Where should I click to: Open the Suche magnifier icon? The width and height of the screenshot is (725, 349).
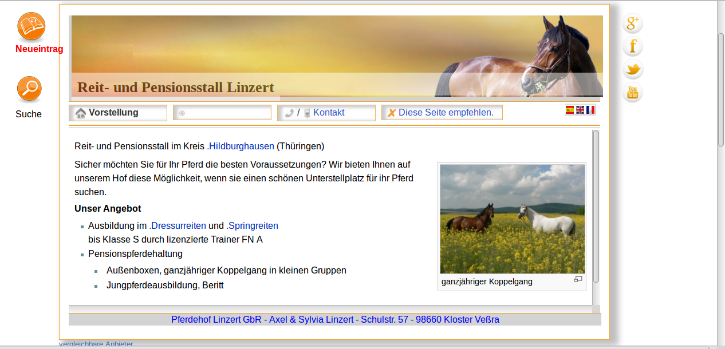(29, 89)
